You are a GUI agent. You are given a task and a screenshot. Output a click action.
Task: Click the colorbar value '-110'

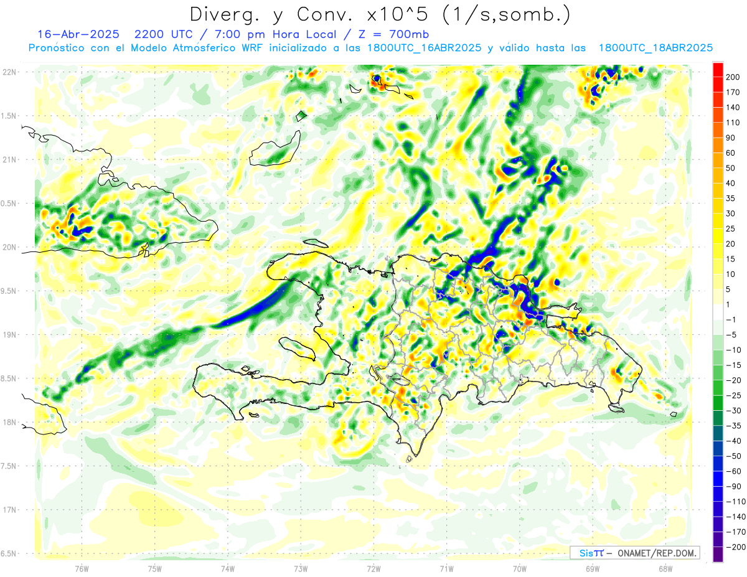pos(736,502)
